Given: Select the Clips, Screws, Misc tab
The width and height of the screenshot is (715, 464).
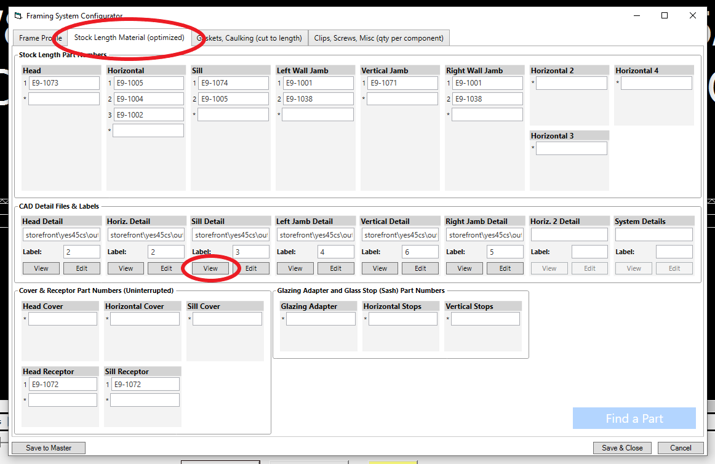Looking at the screenshot, I should tap(379, 38).
